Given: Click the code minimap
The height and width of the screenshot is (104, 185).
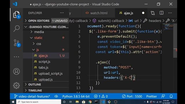Looking at the screenshot, I should [168, 27].
